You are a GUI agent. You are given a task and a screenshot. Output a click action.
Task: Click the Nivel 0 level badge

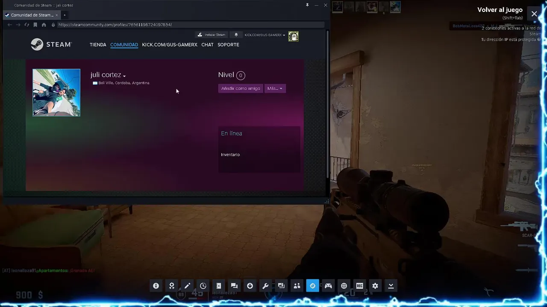click(x=241, y=75)
